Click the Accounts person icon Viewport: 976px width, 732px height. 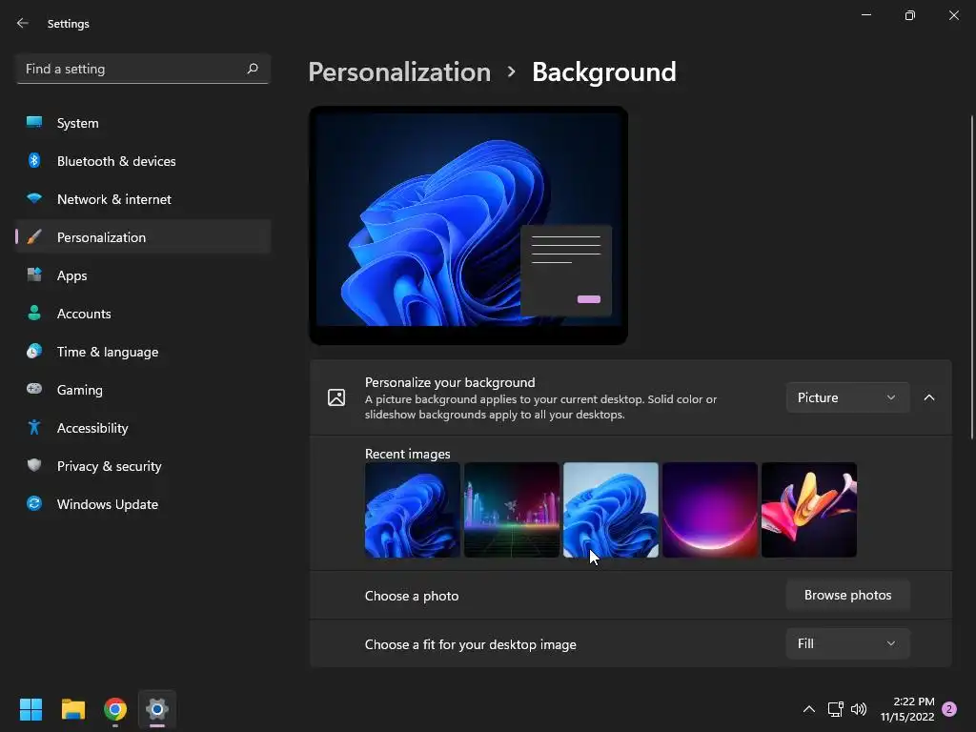coord(34,313)
